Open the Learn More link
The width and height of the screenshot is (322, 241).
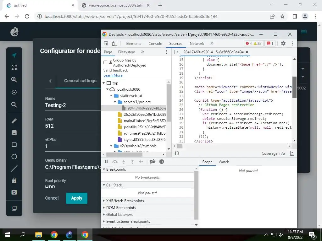pos(113,75)
